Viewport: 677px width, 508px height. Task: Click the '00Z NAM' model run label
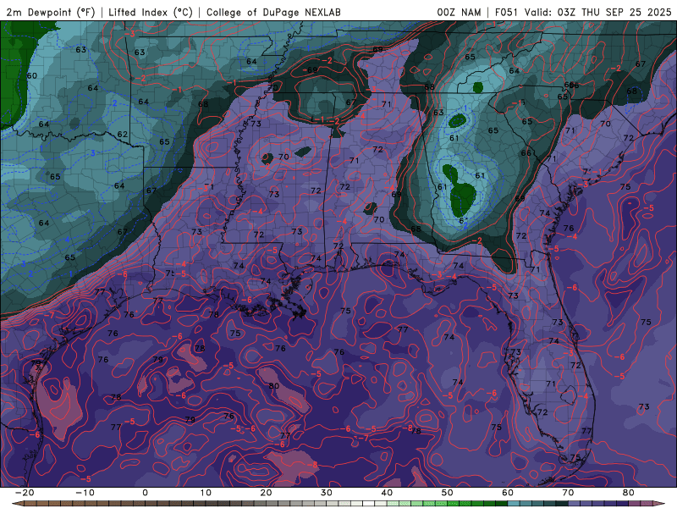(459, 12)
